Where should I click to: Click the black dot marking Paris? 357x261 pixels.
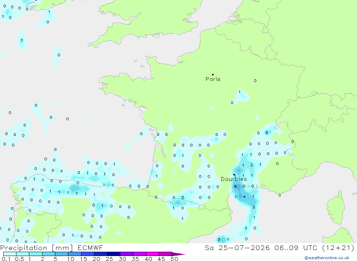coord(213,74)
